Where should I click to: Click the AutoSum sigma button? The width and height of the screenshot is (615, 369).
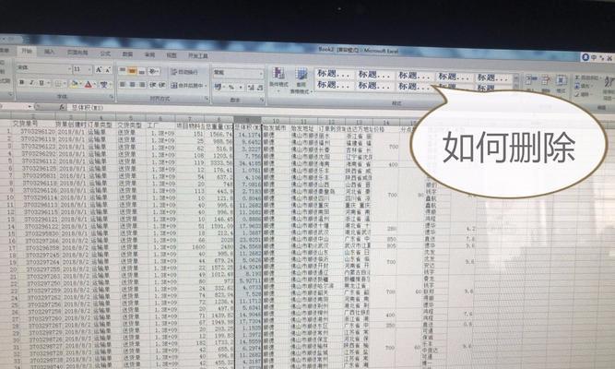point(577,77)
